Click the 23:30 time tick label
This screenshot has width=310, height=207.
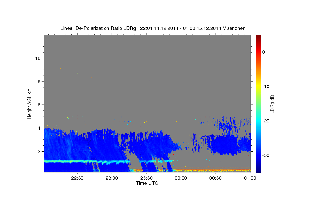point(146,178)
